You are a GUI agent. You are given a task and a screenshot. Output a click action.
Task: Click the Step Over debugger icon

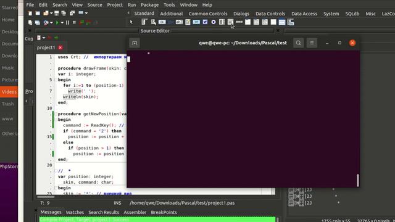click(89, 23)
